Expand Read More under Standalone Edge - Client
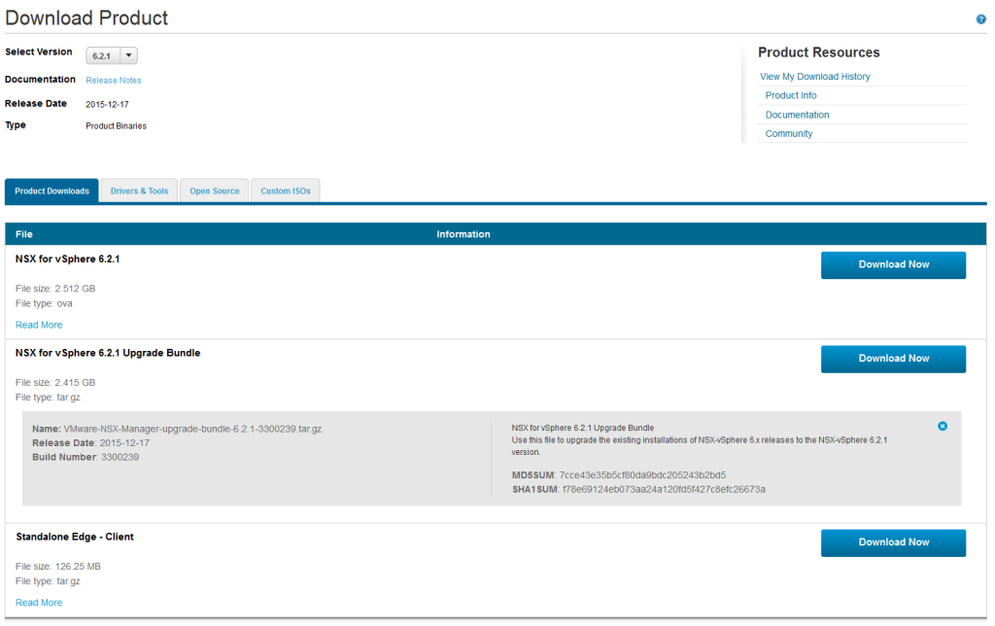Viewport: 995px width, 626px height. click(x=39, y=603)
